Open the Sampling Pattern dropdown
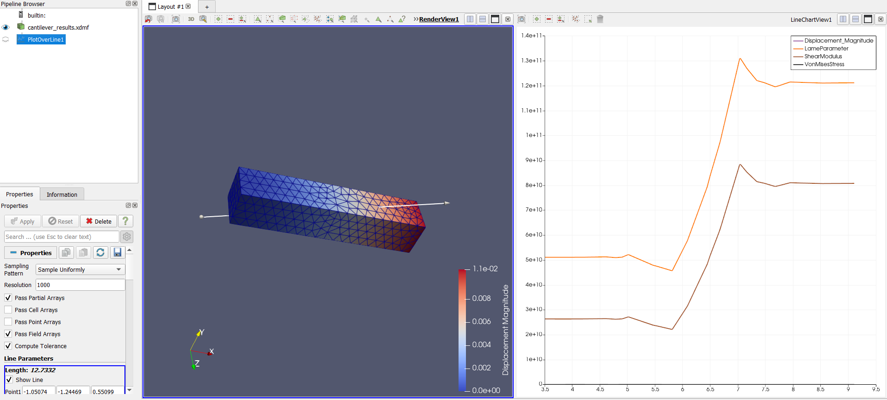 pos(81,269)
